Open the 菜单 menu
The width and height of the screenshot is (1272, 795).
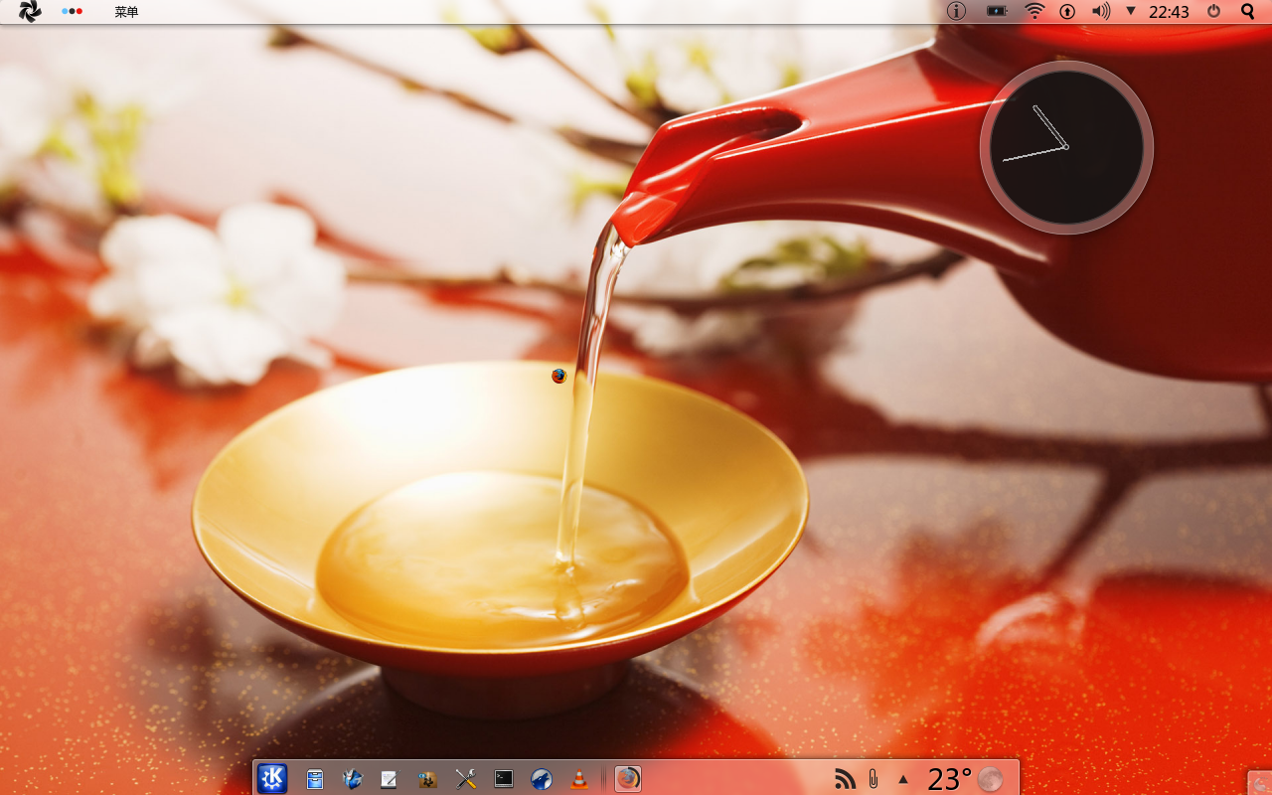click(126, 12)
